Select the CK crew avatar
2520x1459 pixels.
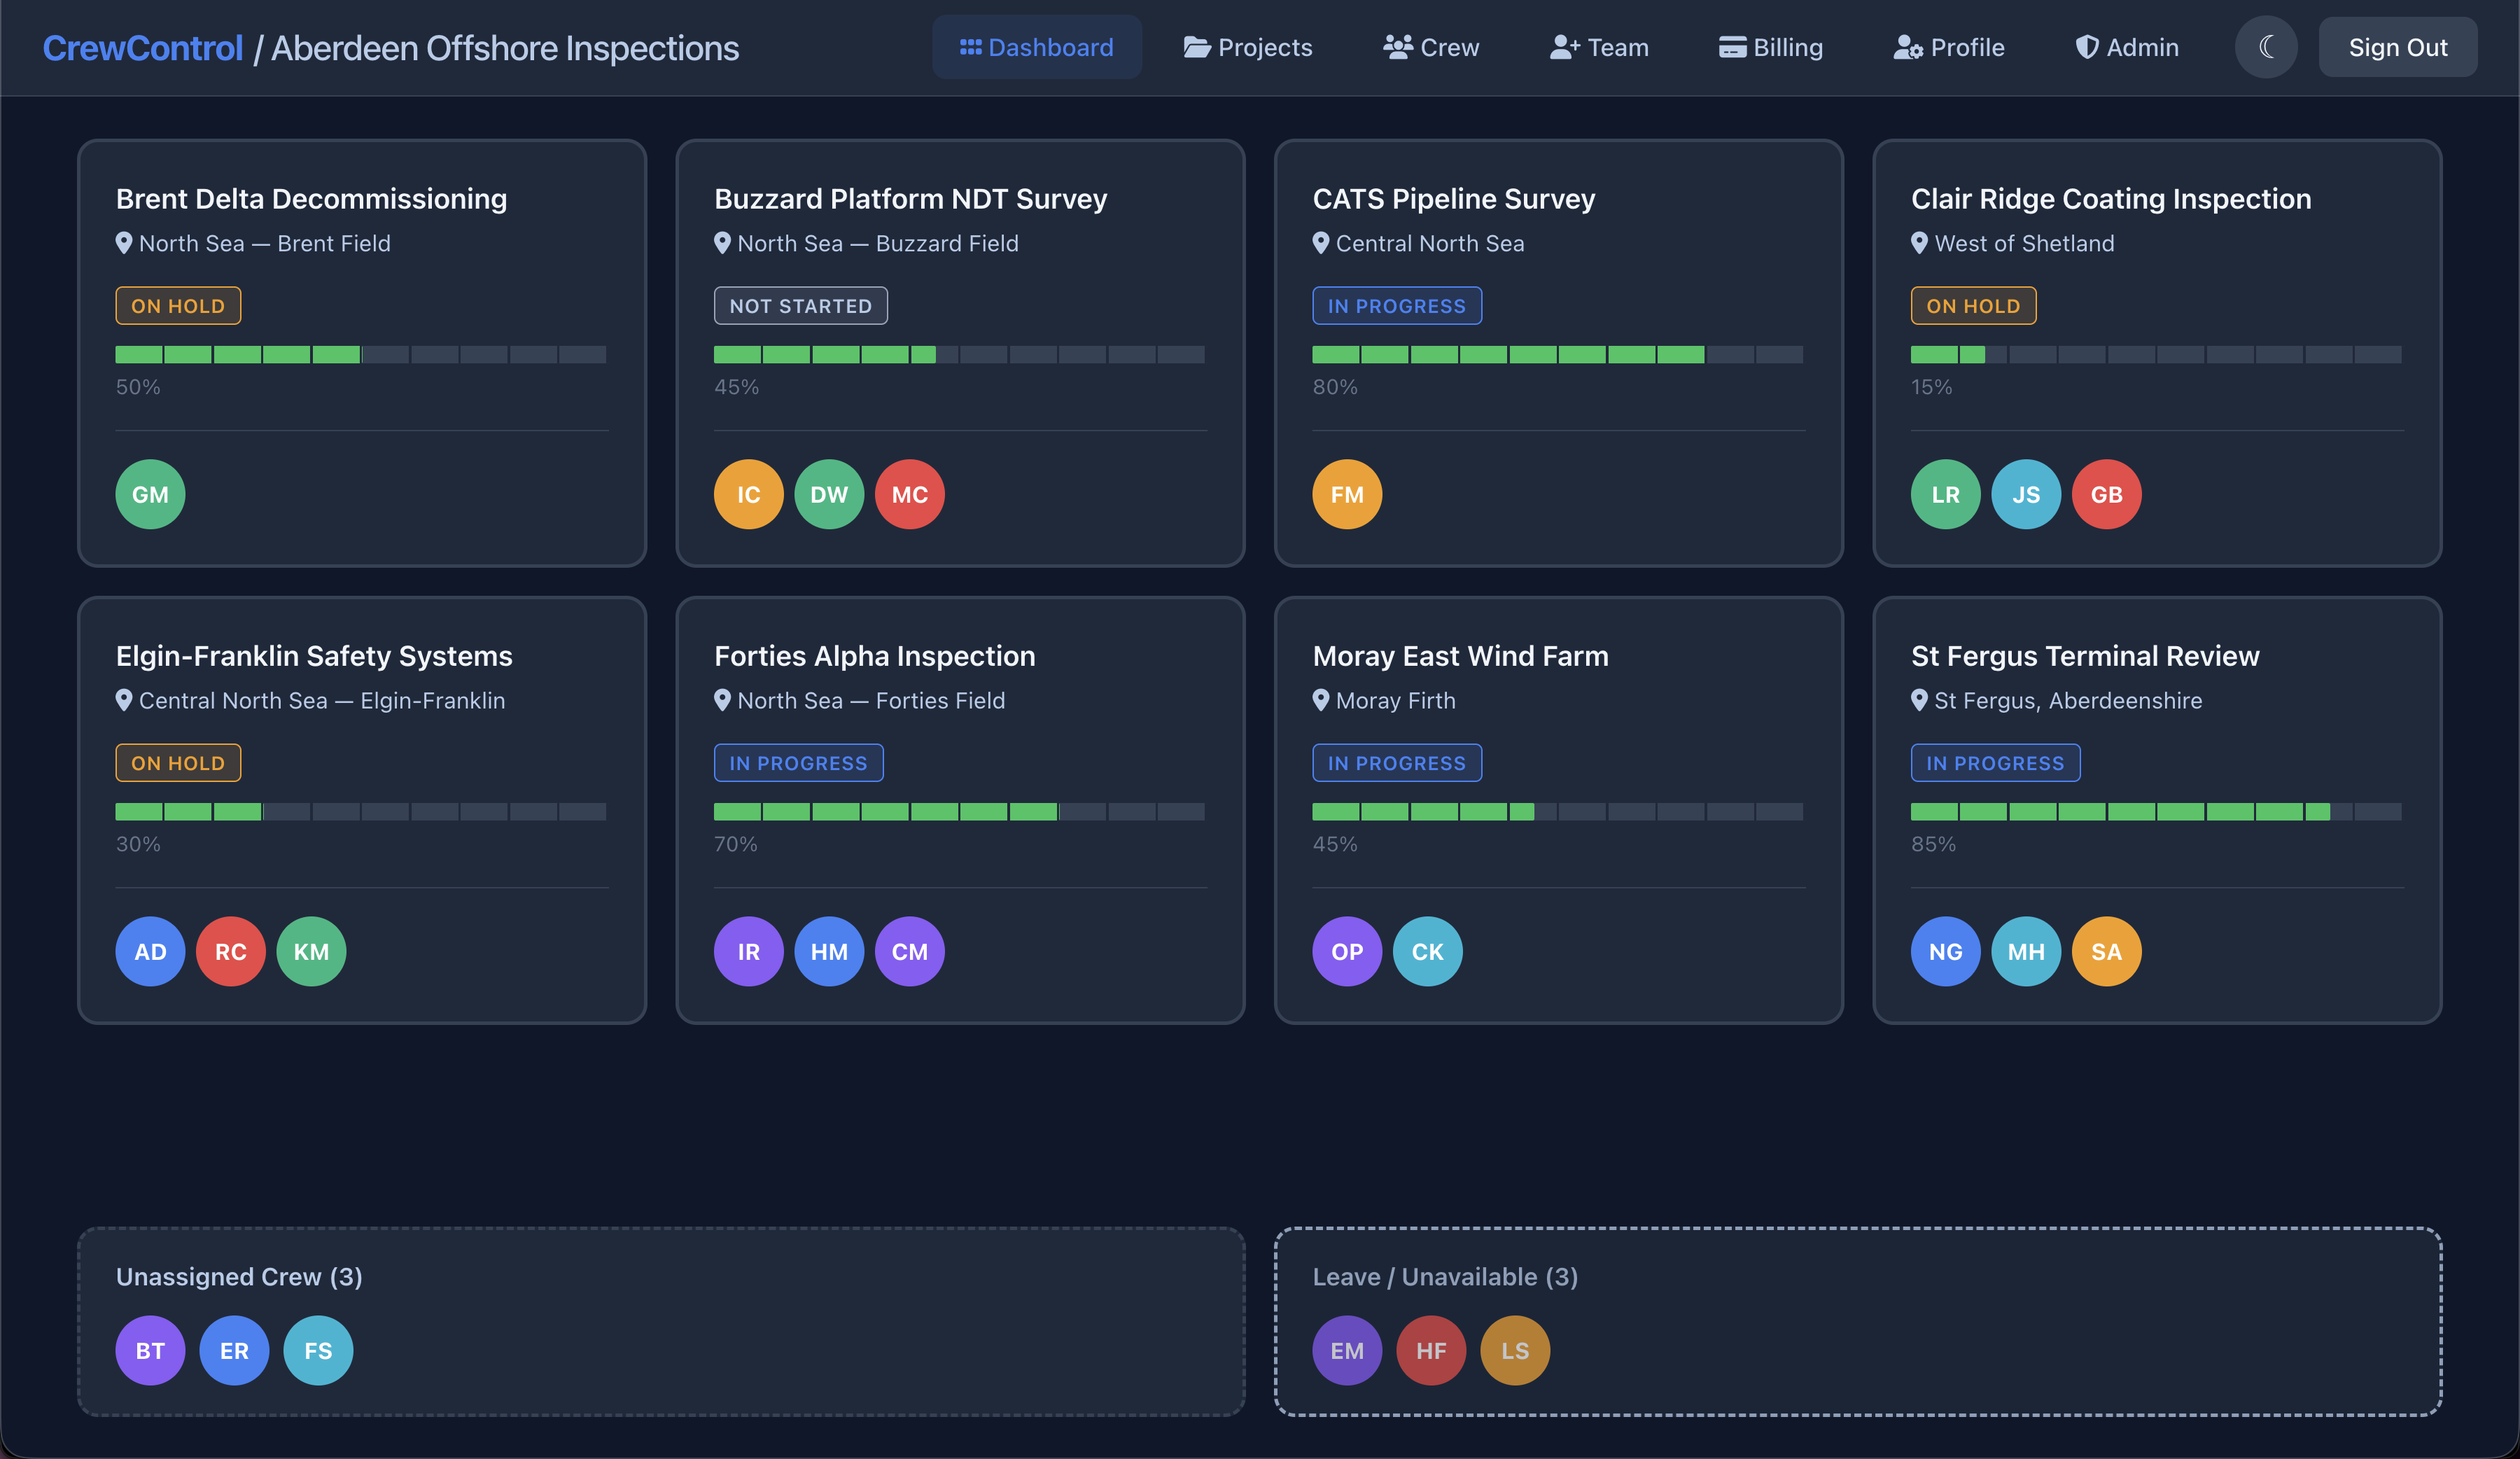point(1427,951)
